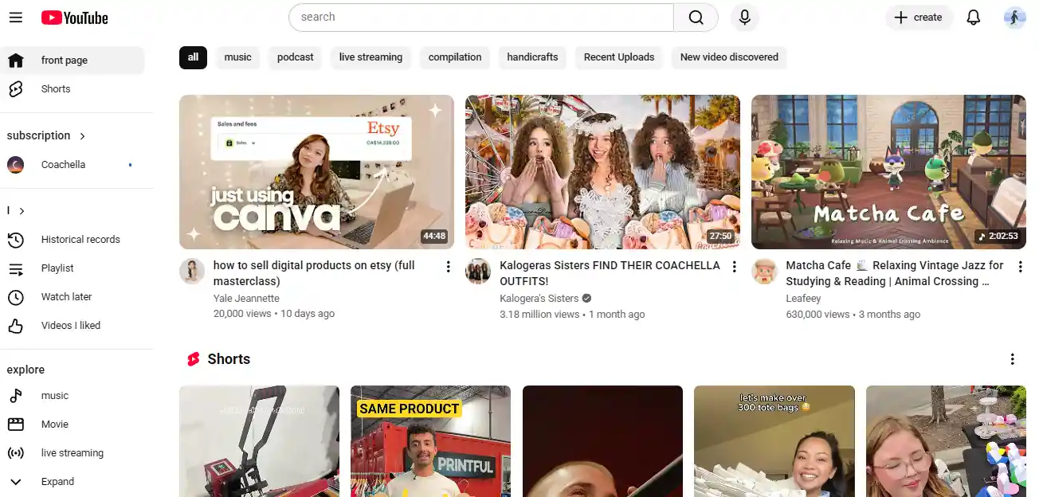
Task: Click '3.18 million views • 1 month ago'
Action: point(572,315)
